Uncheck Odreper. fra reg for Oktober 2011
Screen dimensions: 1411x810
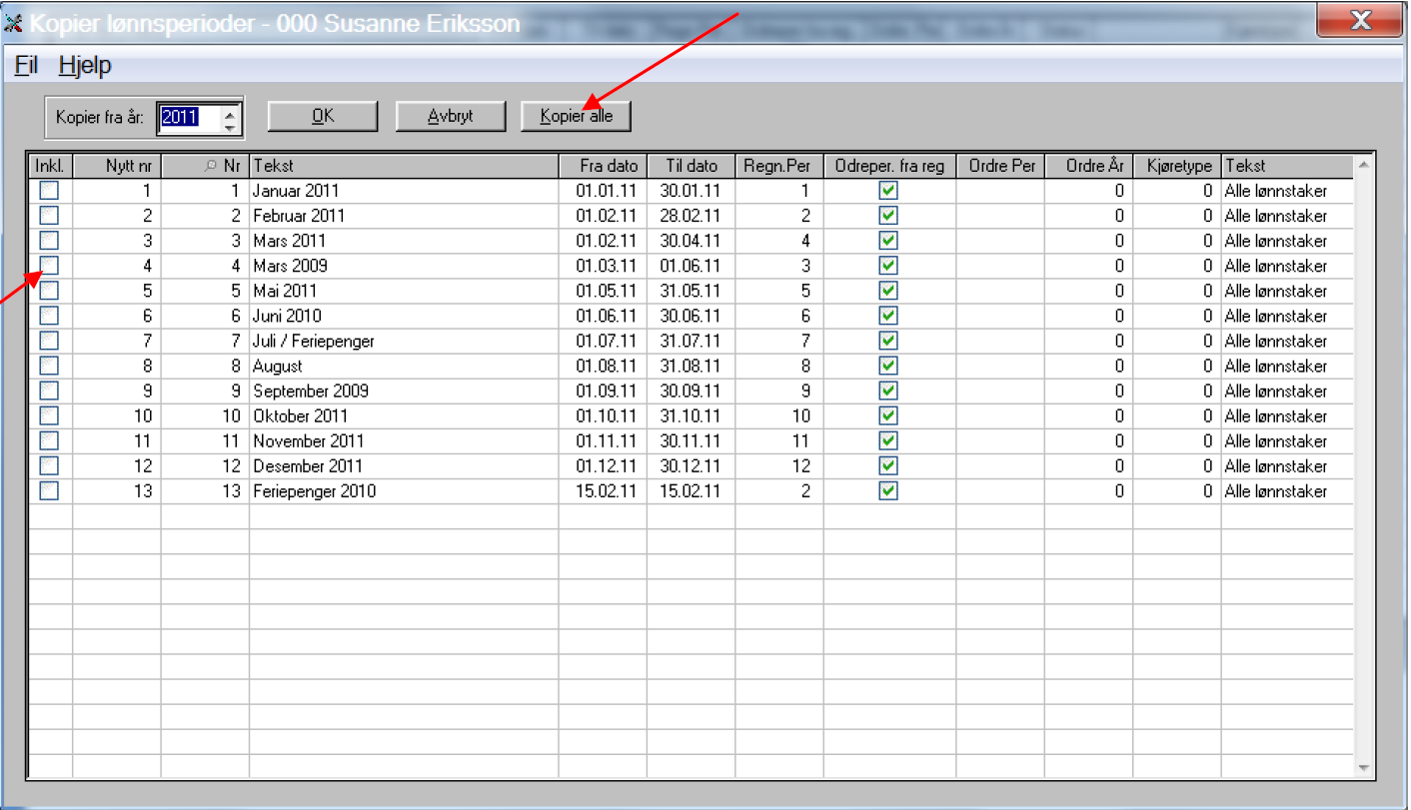(888, 415)
